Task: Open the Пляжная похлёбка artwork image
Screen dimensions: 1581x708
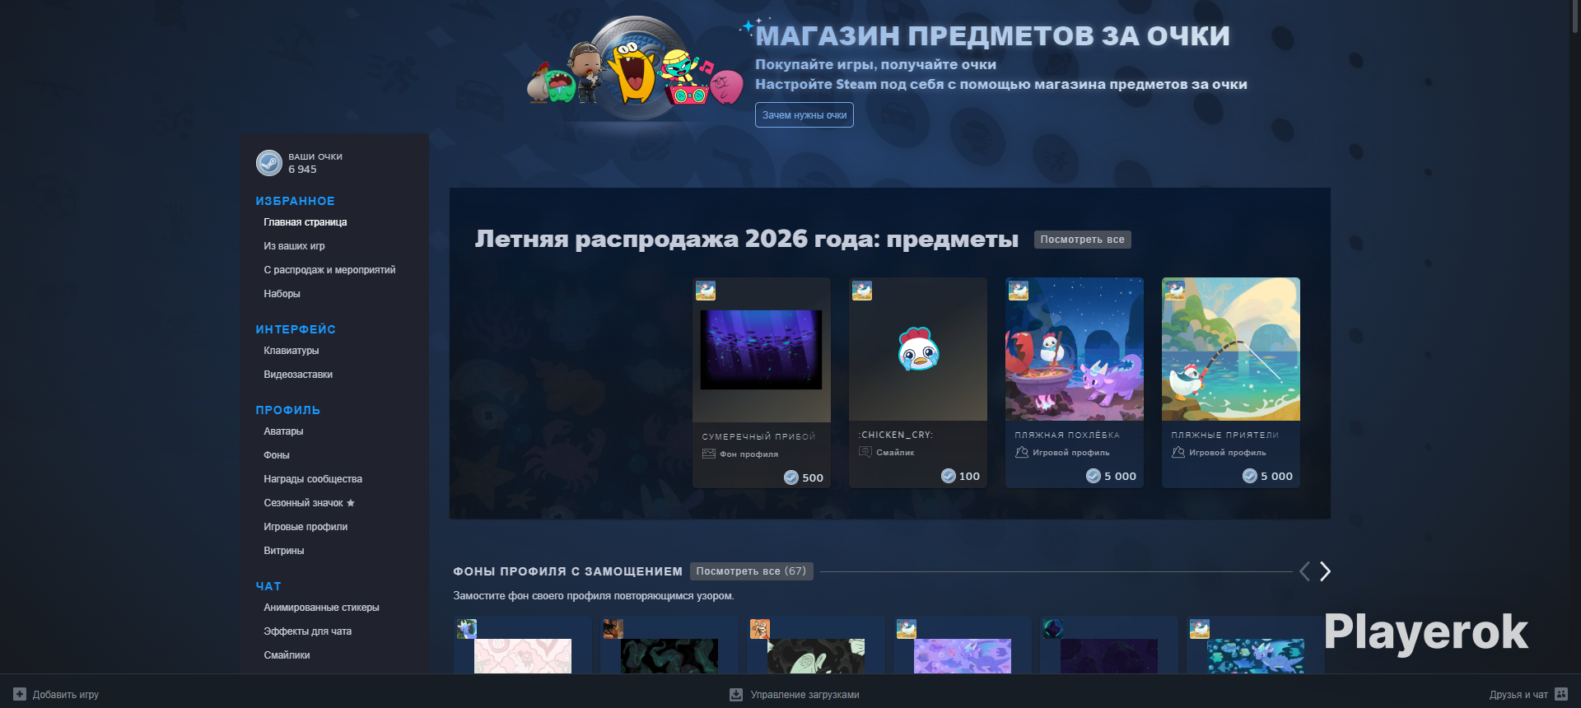Action: point(1075,349)
